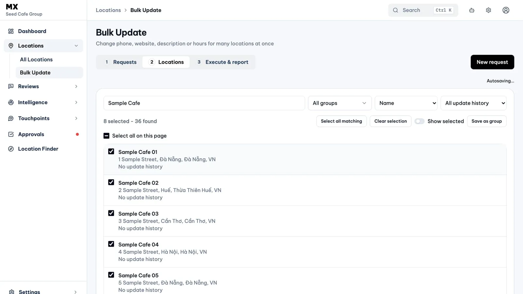Click the Dashboard grid icon

point(11,31)
